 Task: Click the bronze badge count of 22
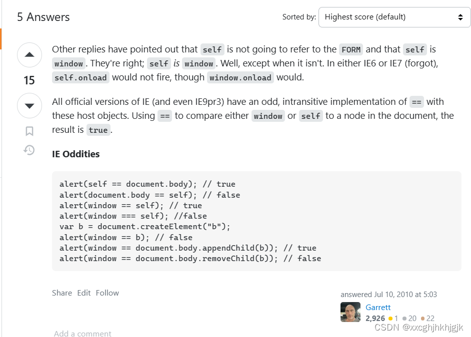click(430, 318)
